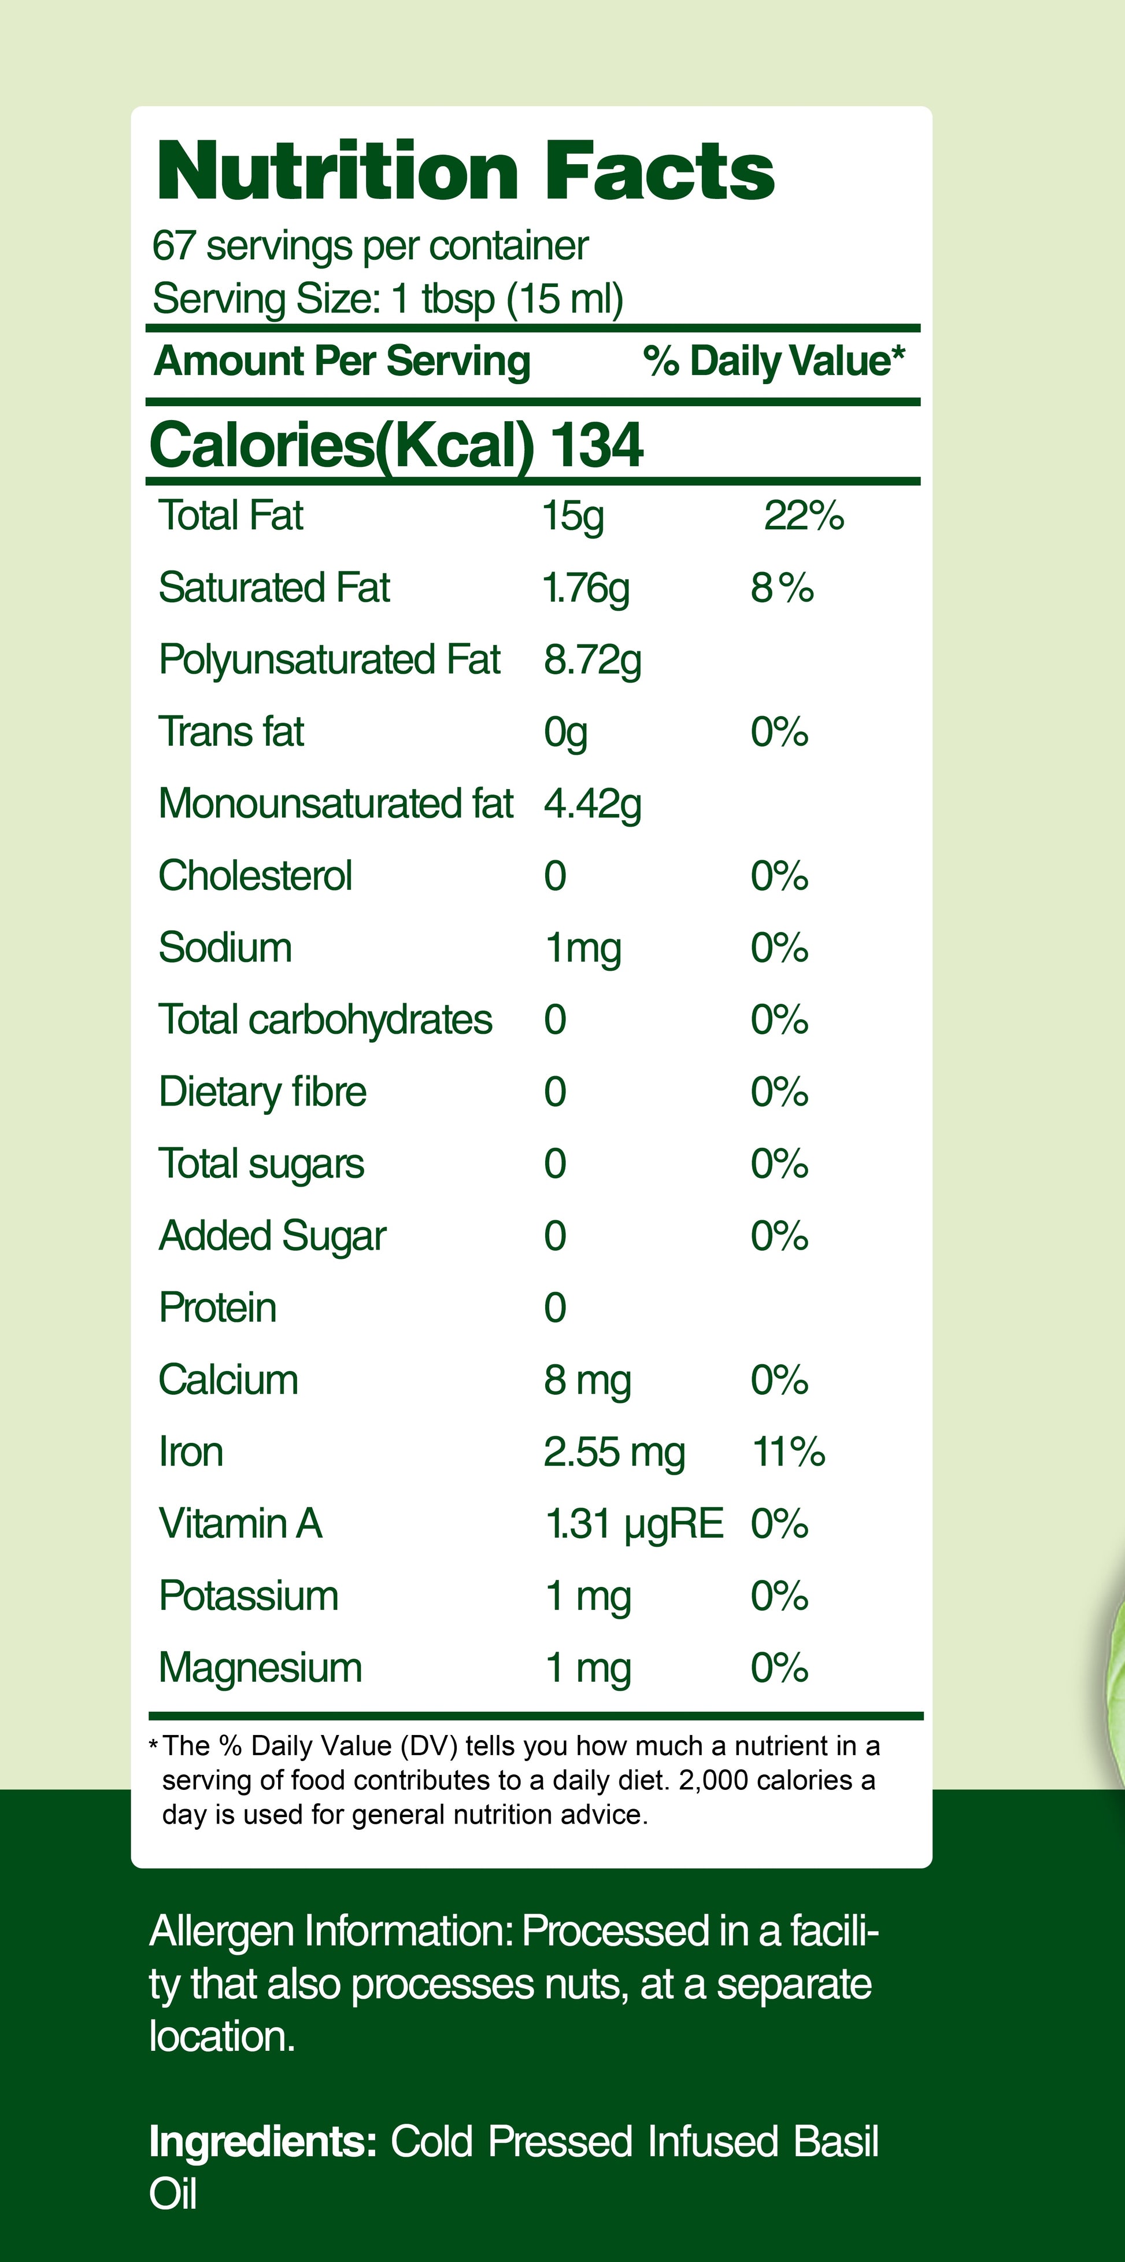The width and height of the screenshot is (1125, 2262).
Task: Click the 67 servings per container text
Action: (x=369, y=246)
